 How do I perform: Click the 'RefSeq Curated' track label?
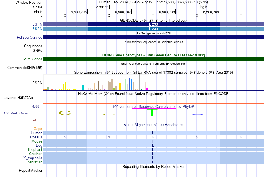pos(29,38)
